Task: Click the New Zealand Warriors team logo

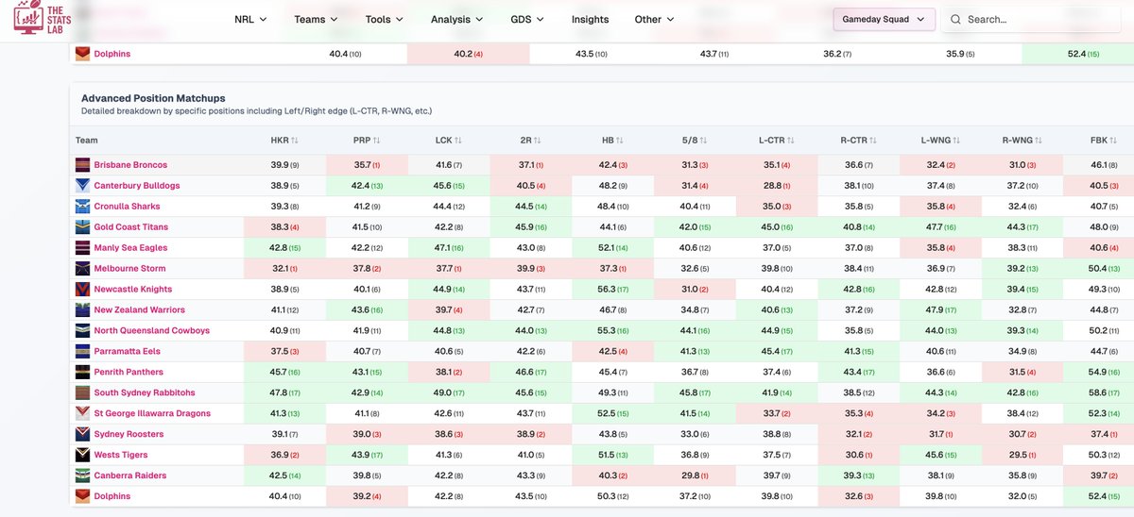Action: (x=83, y=310)
